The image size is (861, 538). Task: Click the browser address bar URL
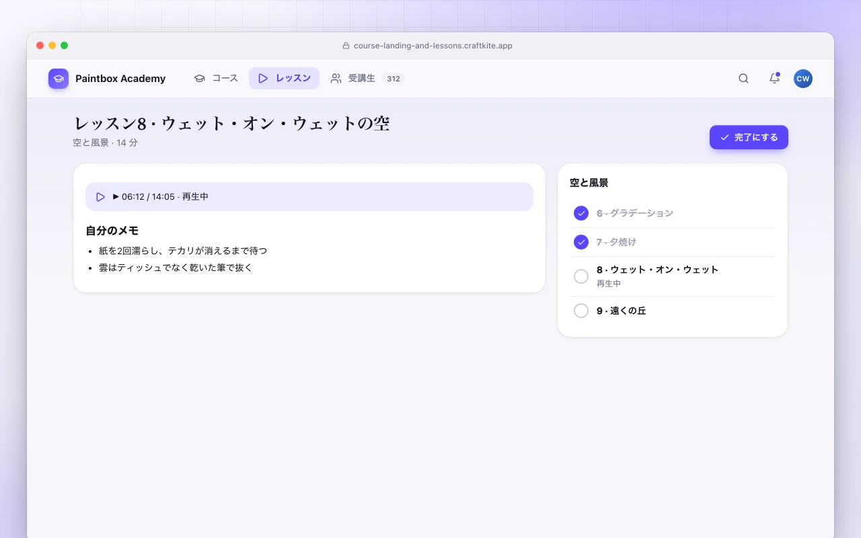pyautogui.click(x=433, y=46)
